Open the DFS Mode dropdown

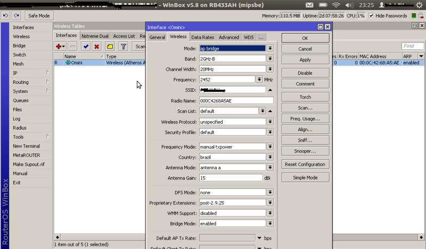(270, 192)
